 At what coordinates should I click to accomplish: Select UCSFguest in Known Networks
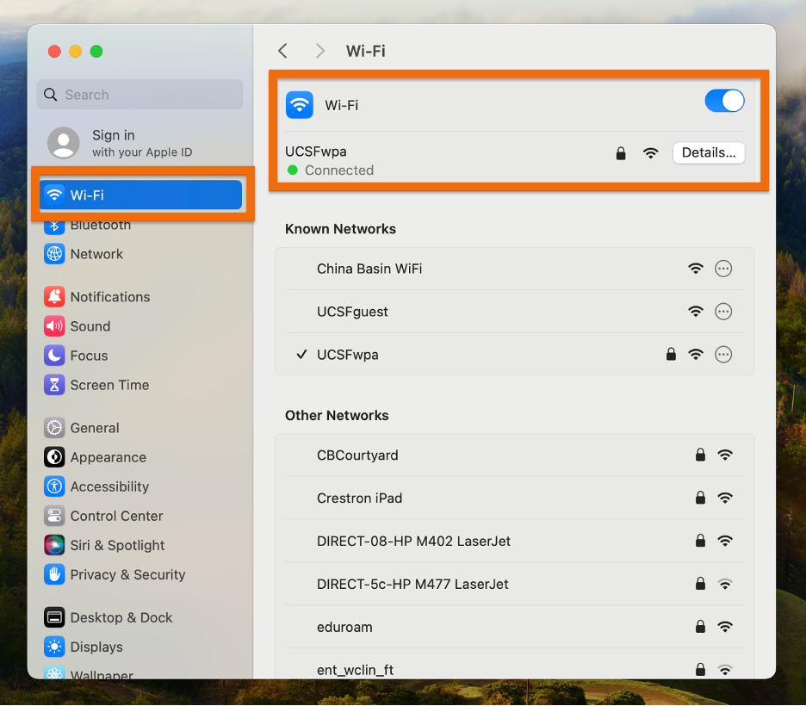click(x=352, y=312)
